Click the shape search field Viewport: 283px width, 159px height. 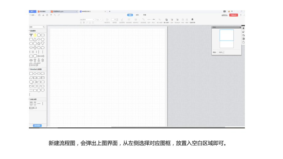[x=37, y=27]
